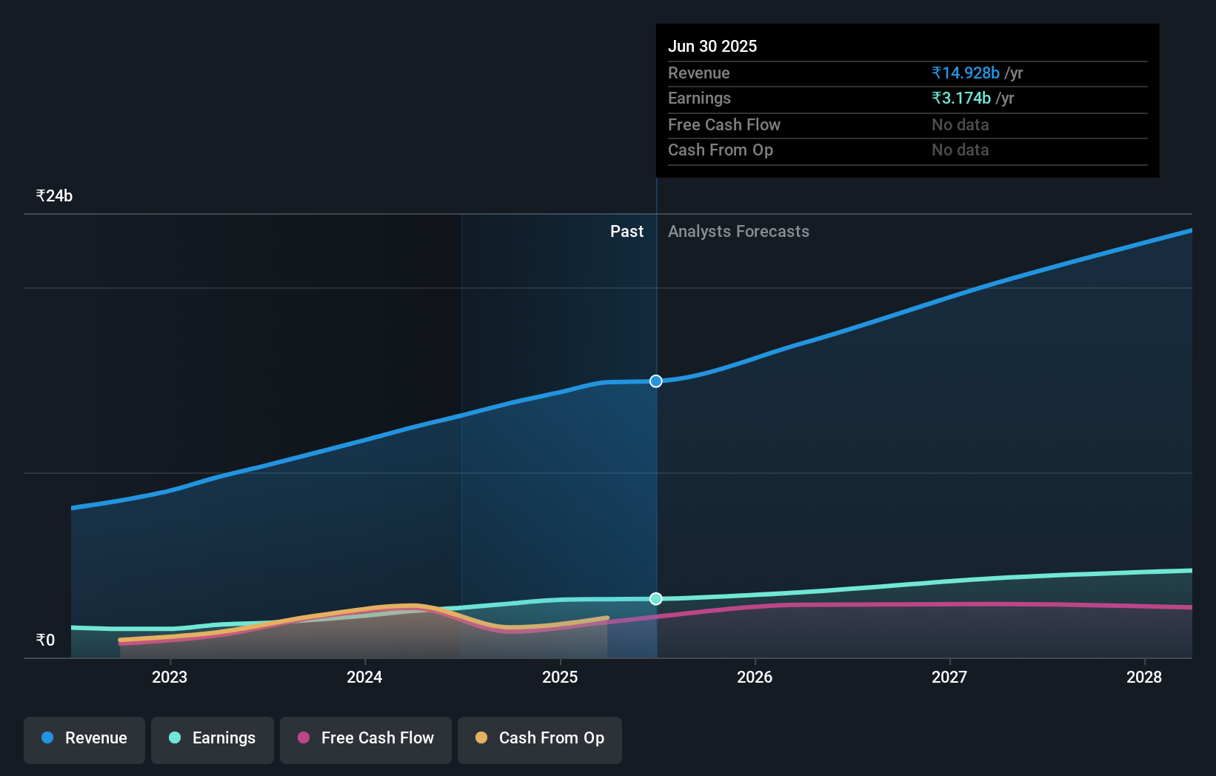The image size is (1216, 776).
Task: Click the 2025 x-axis label
Action: [x=560, y=677]
